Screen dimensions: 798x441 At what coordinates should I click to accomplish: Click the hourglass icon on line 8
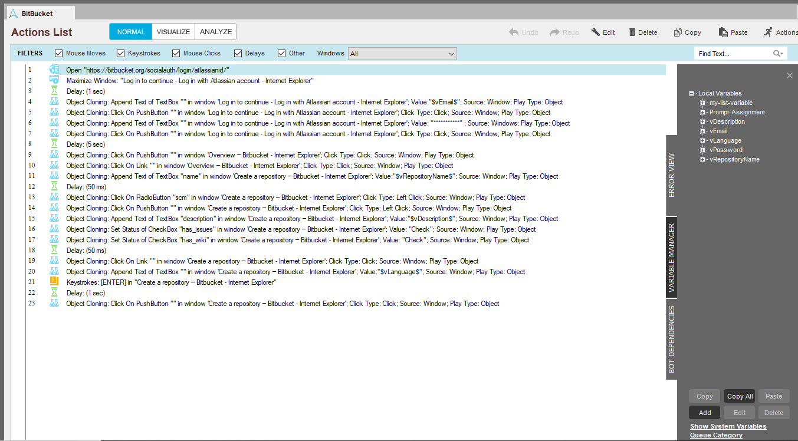pyautogui.click(x=54, y=144)
